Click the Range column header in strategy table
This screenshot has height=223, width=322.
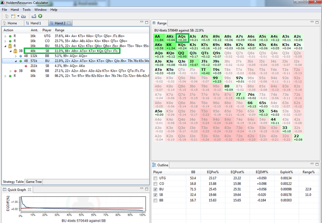click(59, 30)
